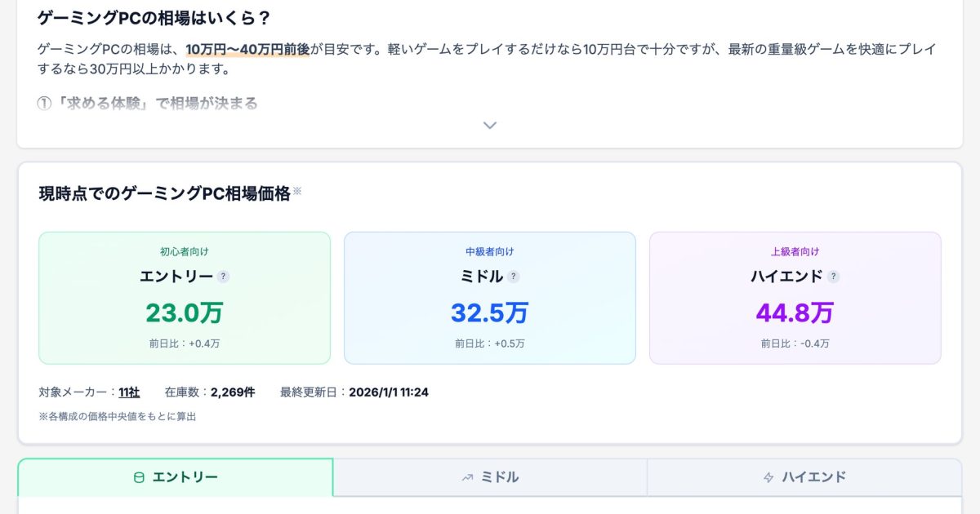Expand the collapsed article with the down chevron
The image size is (980, 514).
[490, 126]
